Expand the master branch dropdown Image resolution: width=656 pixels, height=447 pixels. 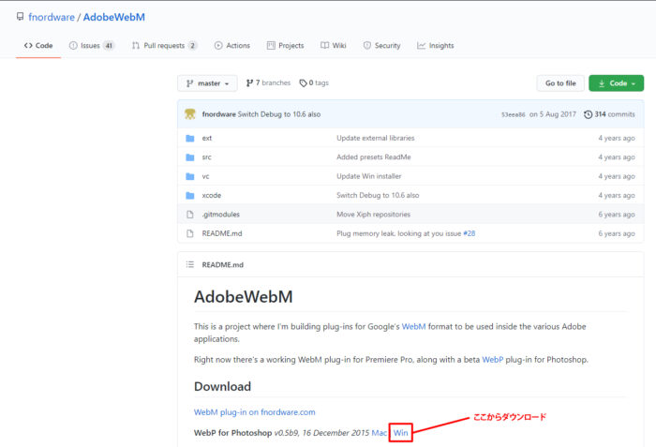pyautogui.click(x=207, y=83)
